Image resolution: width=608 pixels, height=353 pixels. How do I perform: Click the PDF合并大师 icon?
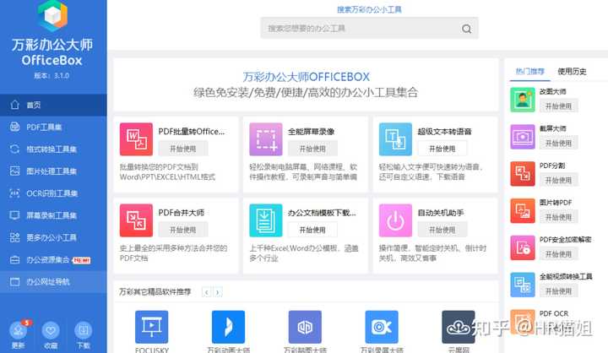coord(136,220)
